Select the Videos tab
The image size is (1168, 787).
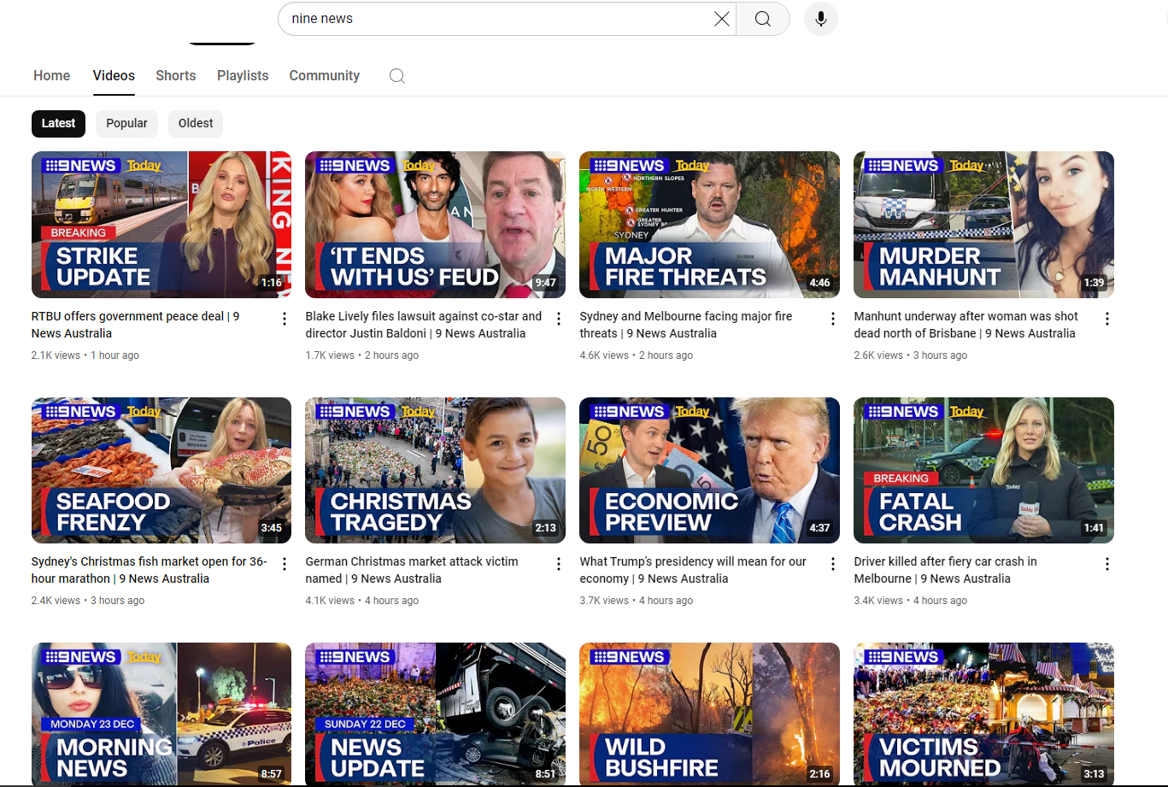[114, 76]
